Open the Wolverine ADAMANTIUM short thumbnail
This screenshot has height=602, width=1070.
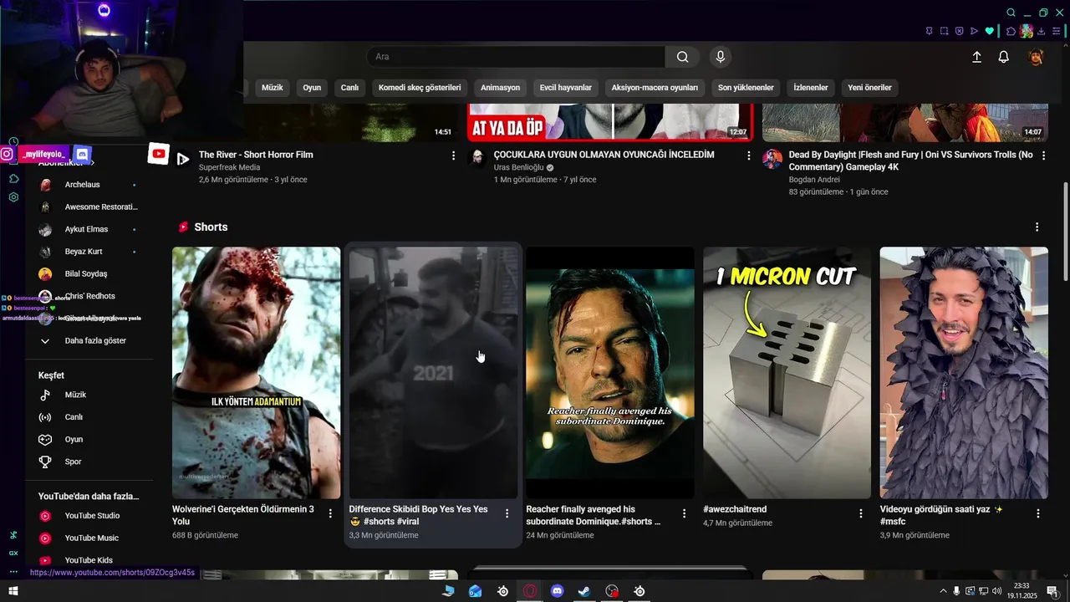(x=256, y=373)
